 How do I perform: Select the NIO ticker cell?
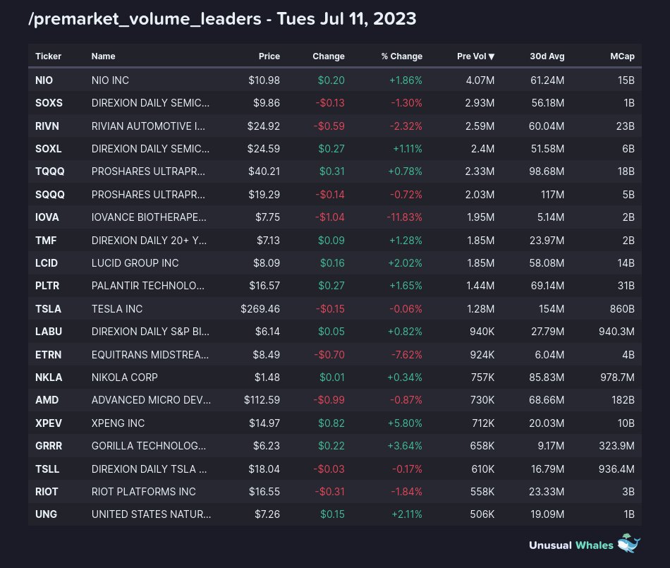click(44, 80)
